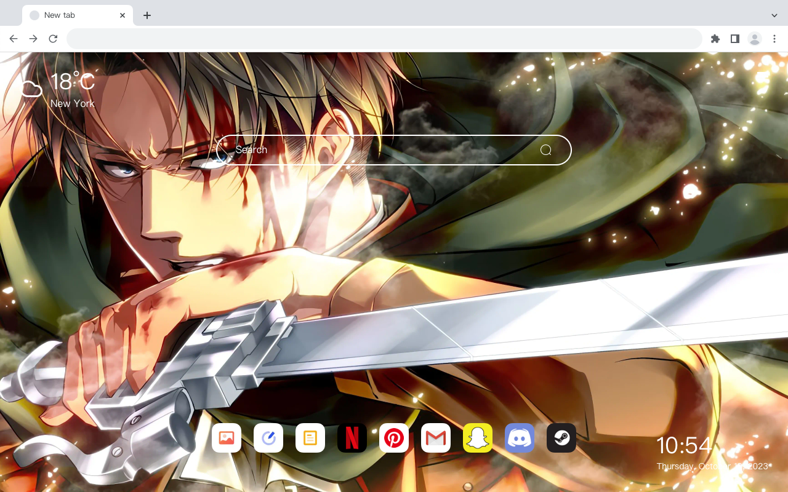Open the blue pencil notes shortcut

268,438
